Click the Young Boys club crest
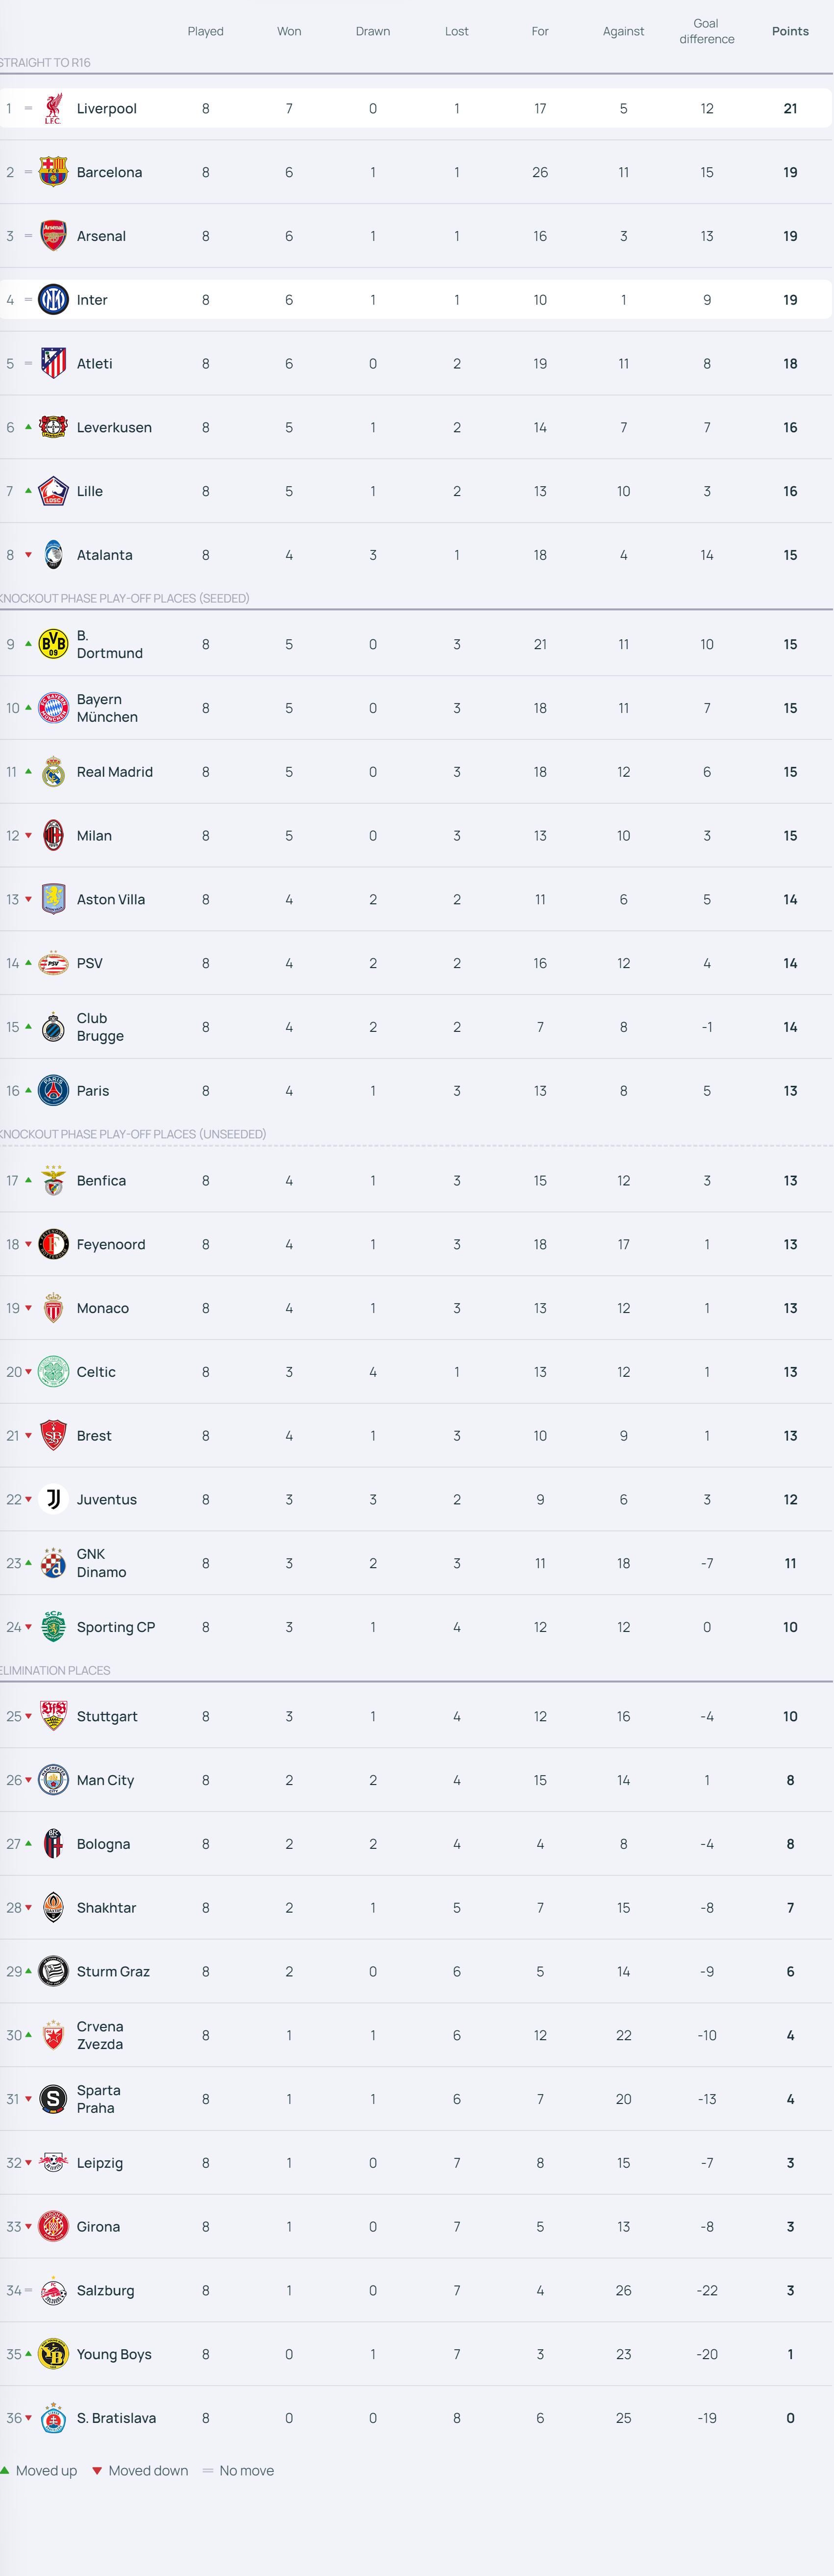 point(53,2354)
